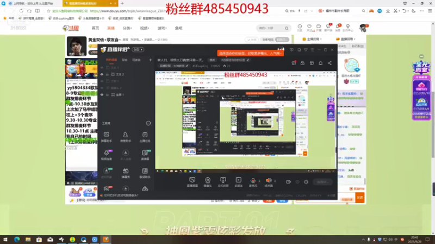Open the 游戏 dropdown in Douyu navigation
435x244 pixels.
[x=161, y=28]
